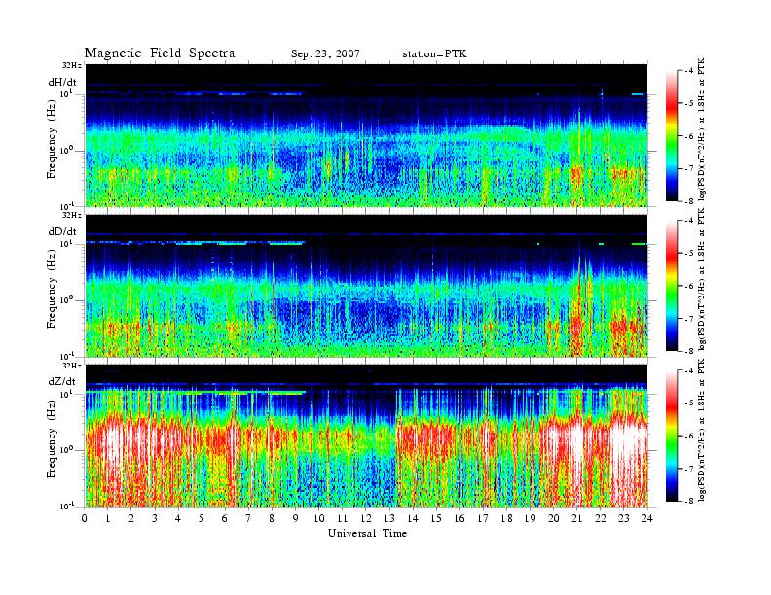Click the '32Hz' tick label above dH/dt
Image resolution: width=771 pixels, height=595 pixels.
tap(71, 65)
